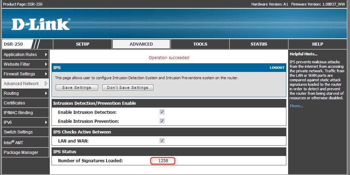Expand the Routing submenu arrow
This screenshot has height=175, width=350.
click(46, 93)
